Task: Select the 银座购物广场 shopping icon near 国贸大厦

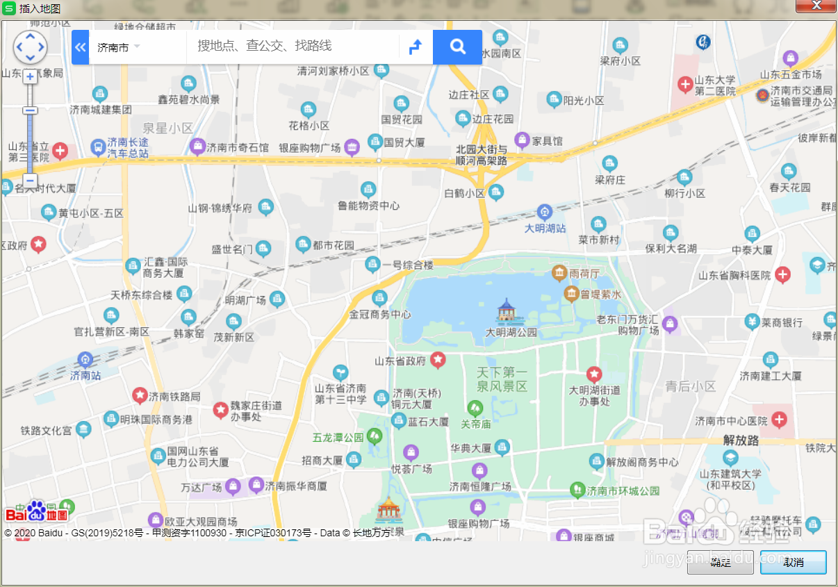Action: click(352, 147)
